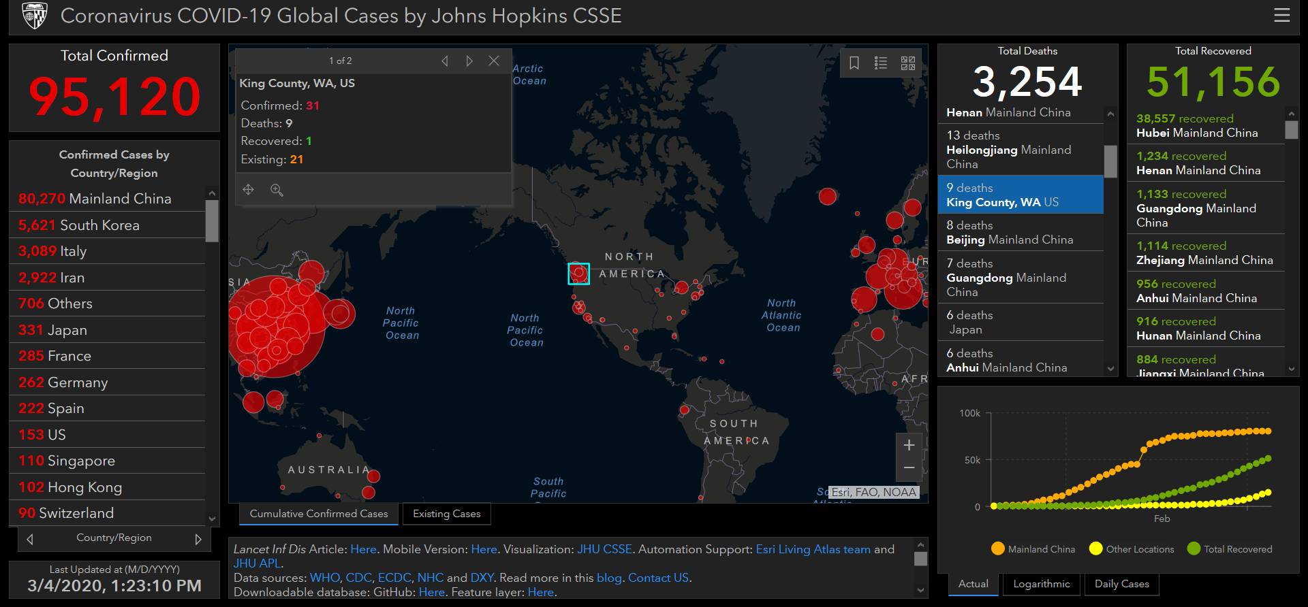Open the JHU APL link
The image size is (1308, 607).
[256, 563]
